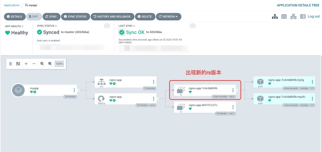The height and width of the screenshot is (152, 322).
Task: Open the Sync Status ellipsis menu
Action: [x=107, y=26]
